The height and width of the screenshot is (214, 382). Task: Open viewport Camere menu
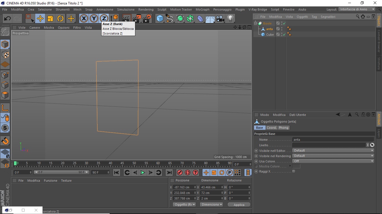tap(35, 28)
